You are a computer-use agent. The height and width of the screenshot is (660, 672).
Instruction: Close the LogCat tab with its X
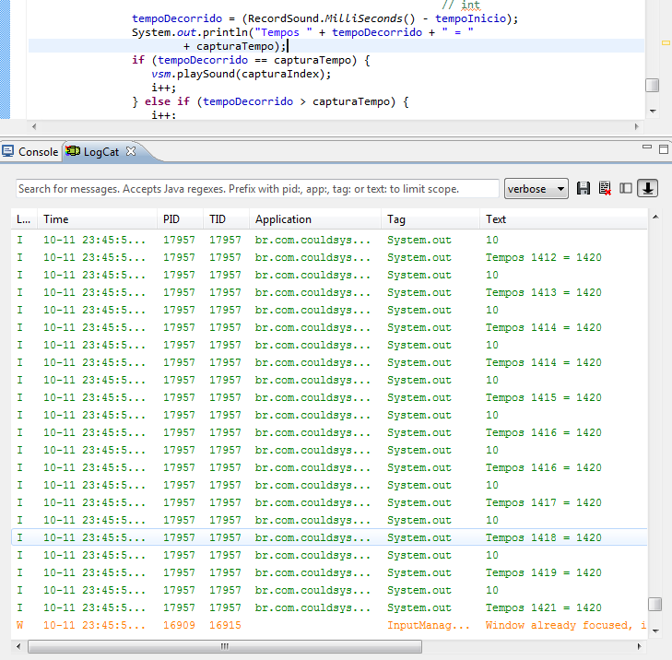131,151
